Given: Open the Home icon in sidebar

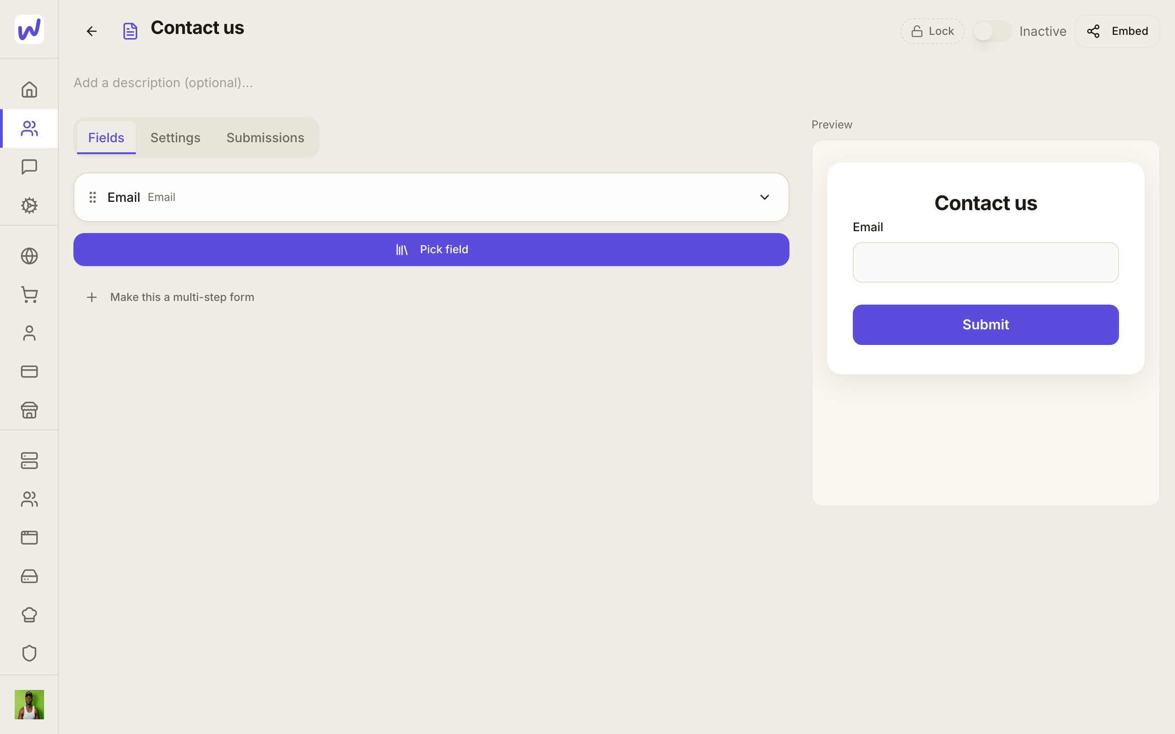Looking at the screenshot, I should point(29,90).
